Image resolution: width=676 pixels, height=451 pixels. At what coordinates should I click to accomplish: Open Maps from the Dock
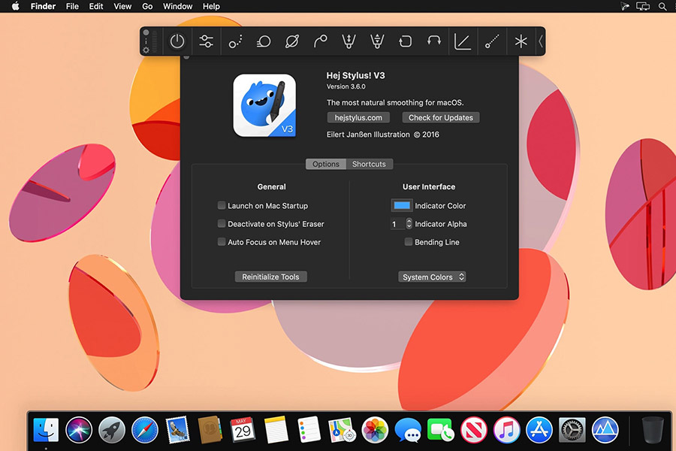(342, 430)
